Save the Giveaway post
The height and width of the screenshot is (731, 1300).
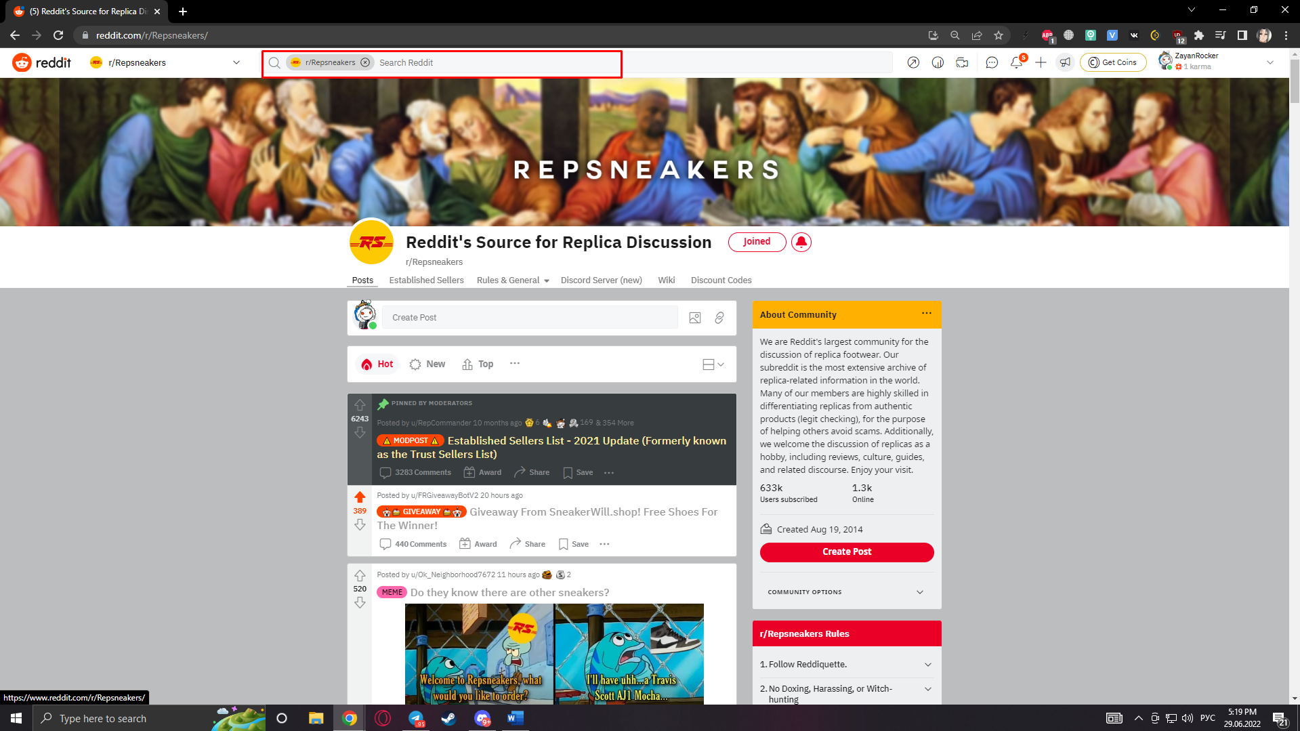coord(573,544)
